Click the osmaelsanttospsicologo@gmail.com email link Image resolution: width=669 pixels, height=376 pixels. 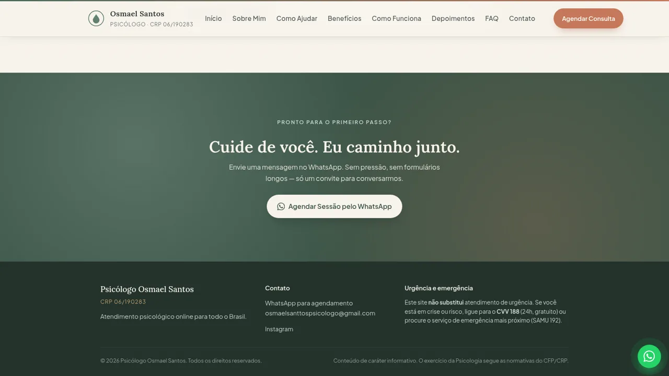click(x=320, y=313)
